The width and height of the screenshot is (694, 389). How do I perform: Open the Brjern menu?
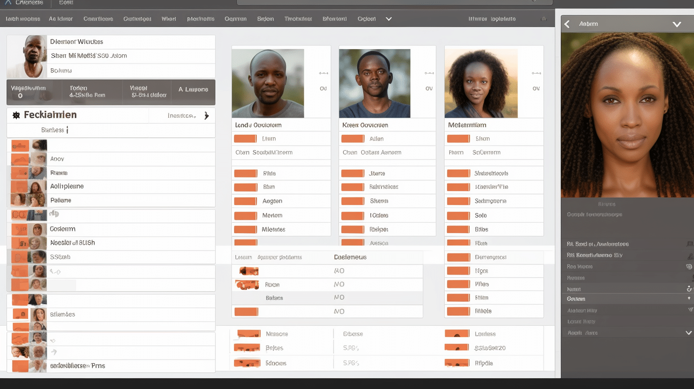point(265,19)
